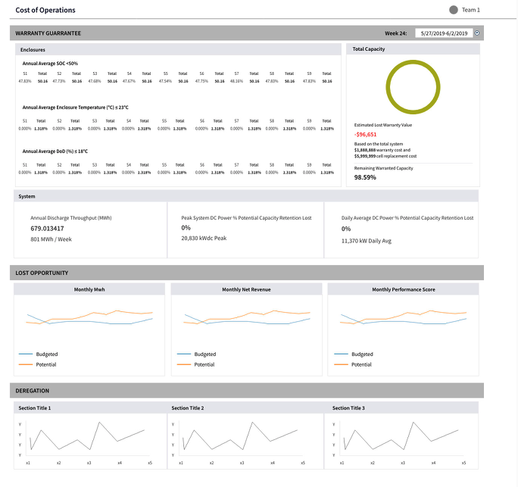The height and width of the screenshot is (487, 518).
Task: Click the $5,999,999 cell replacement cost text
Action: 385,156
